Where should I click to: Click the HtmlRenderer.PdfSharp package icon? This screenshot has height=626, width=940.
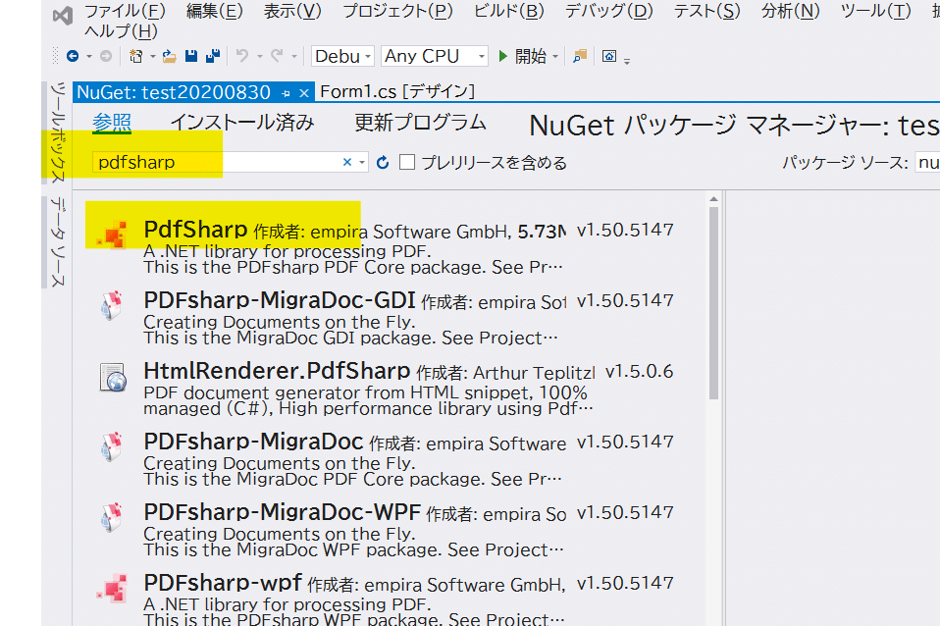coord(112,377)
